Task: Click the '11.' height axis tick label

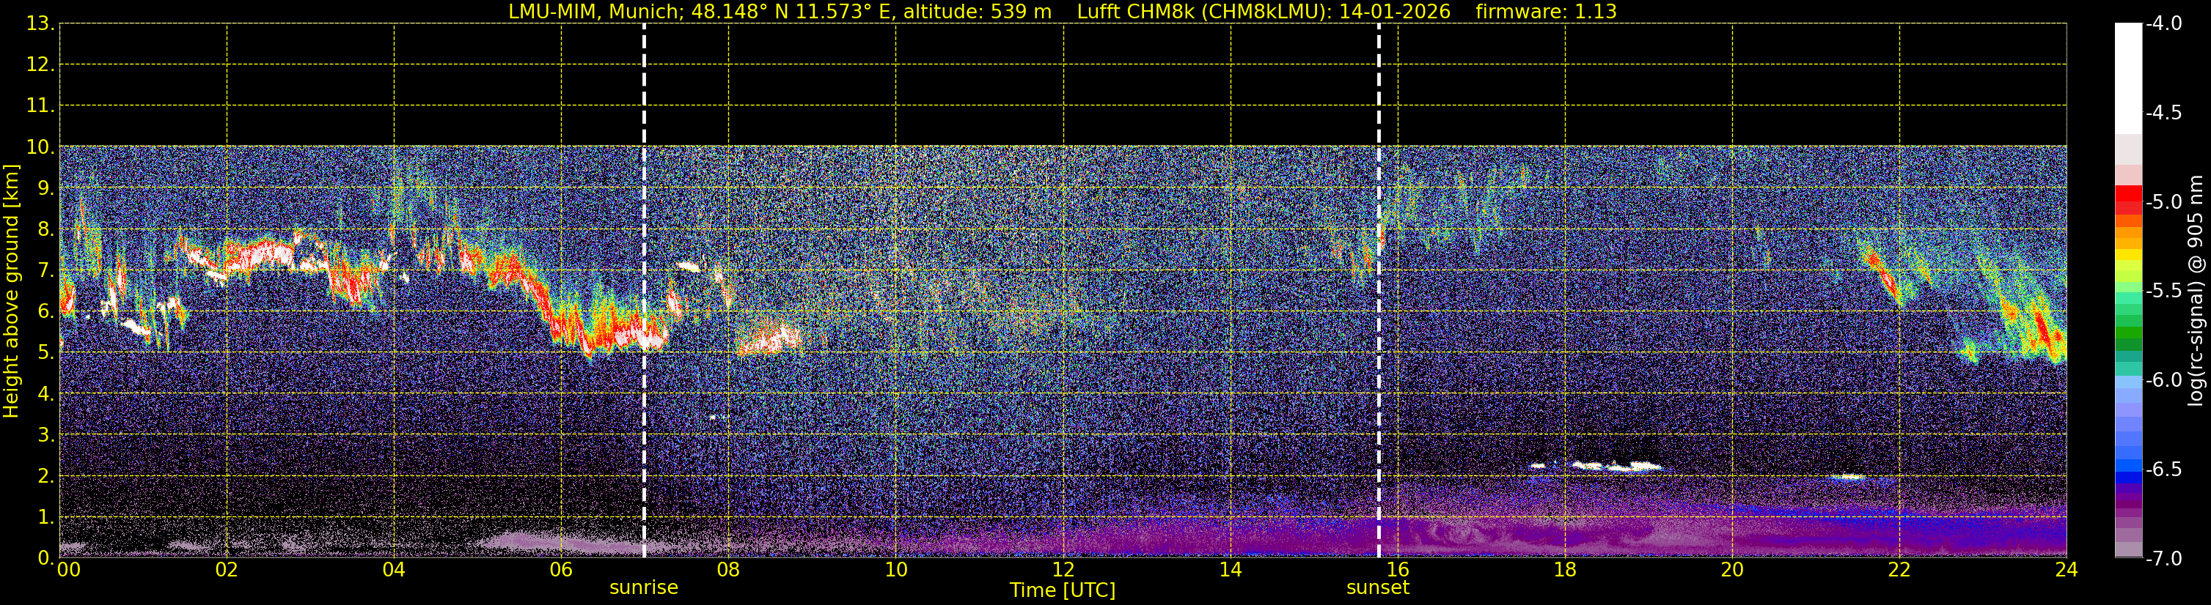Action: (x=40, y=105)
